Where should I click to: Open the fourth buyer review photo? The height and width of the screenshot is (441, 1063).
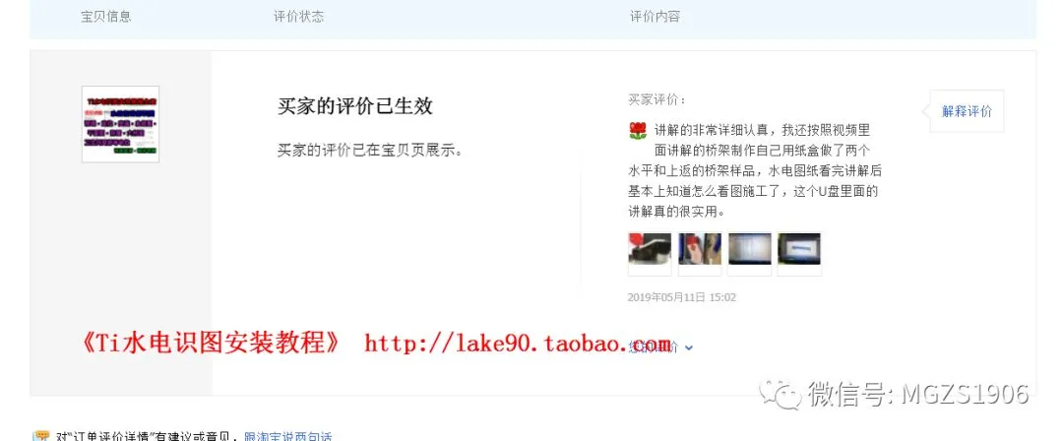[799, 254]
